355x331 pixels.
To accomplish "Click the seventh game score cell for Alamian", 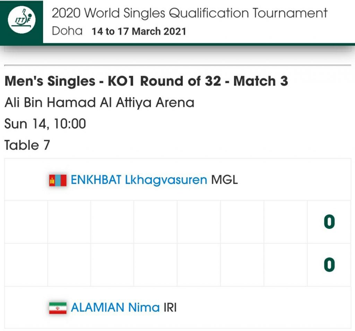I will click(285, 265).
